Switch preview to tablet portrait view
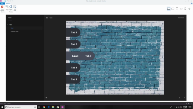The width and height of the screenshot is (193, 109). click(x=177, y=9)
